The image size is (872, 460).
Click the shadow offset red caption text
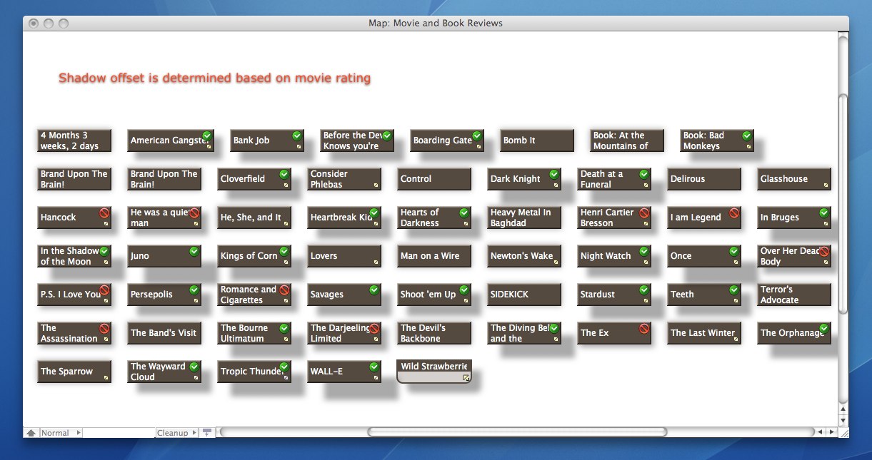tap(214, 78)
